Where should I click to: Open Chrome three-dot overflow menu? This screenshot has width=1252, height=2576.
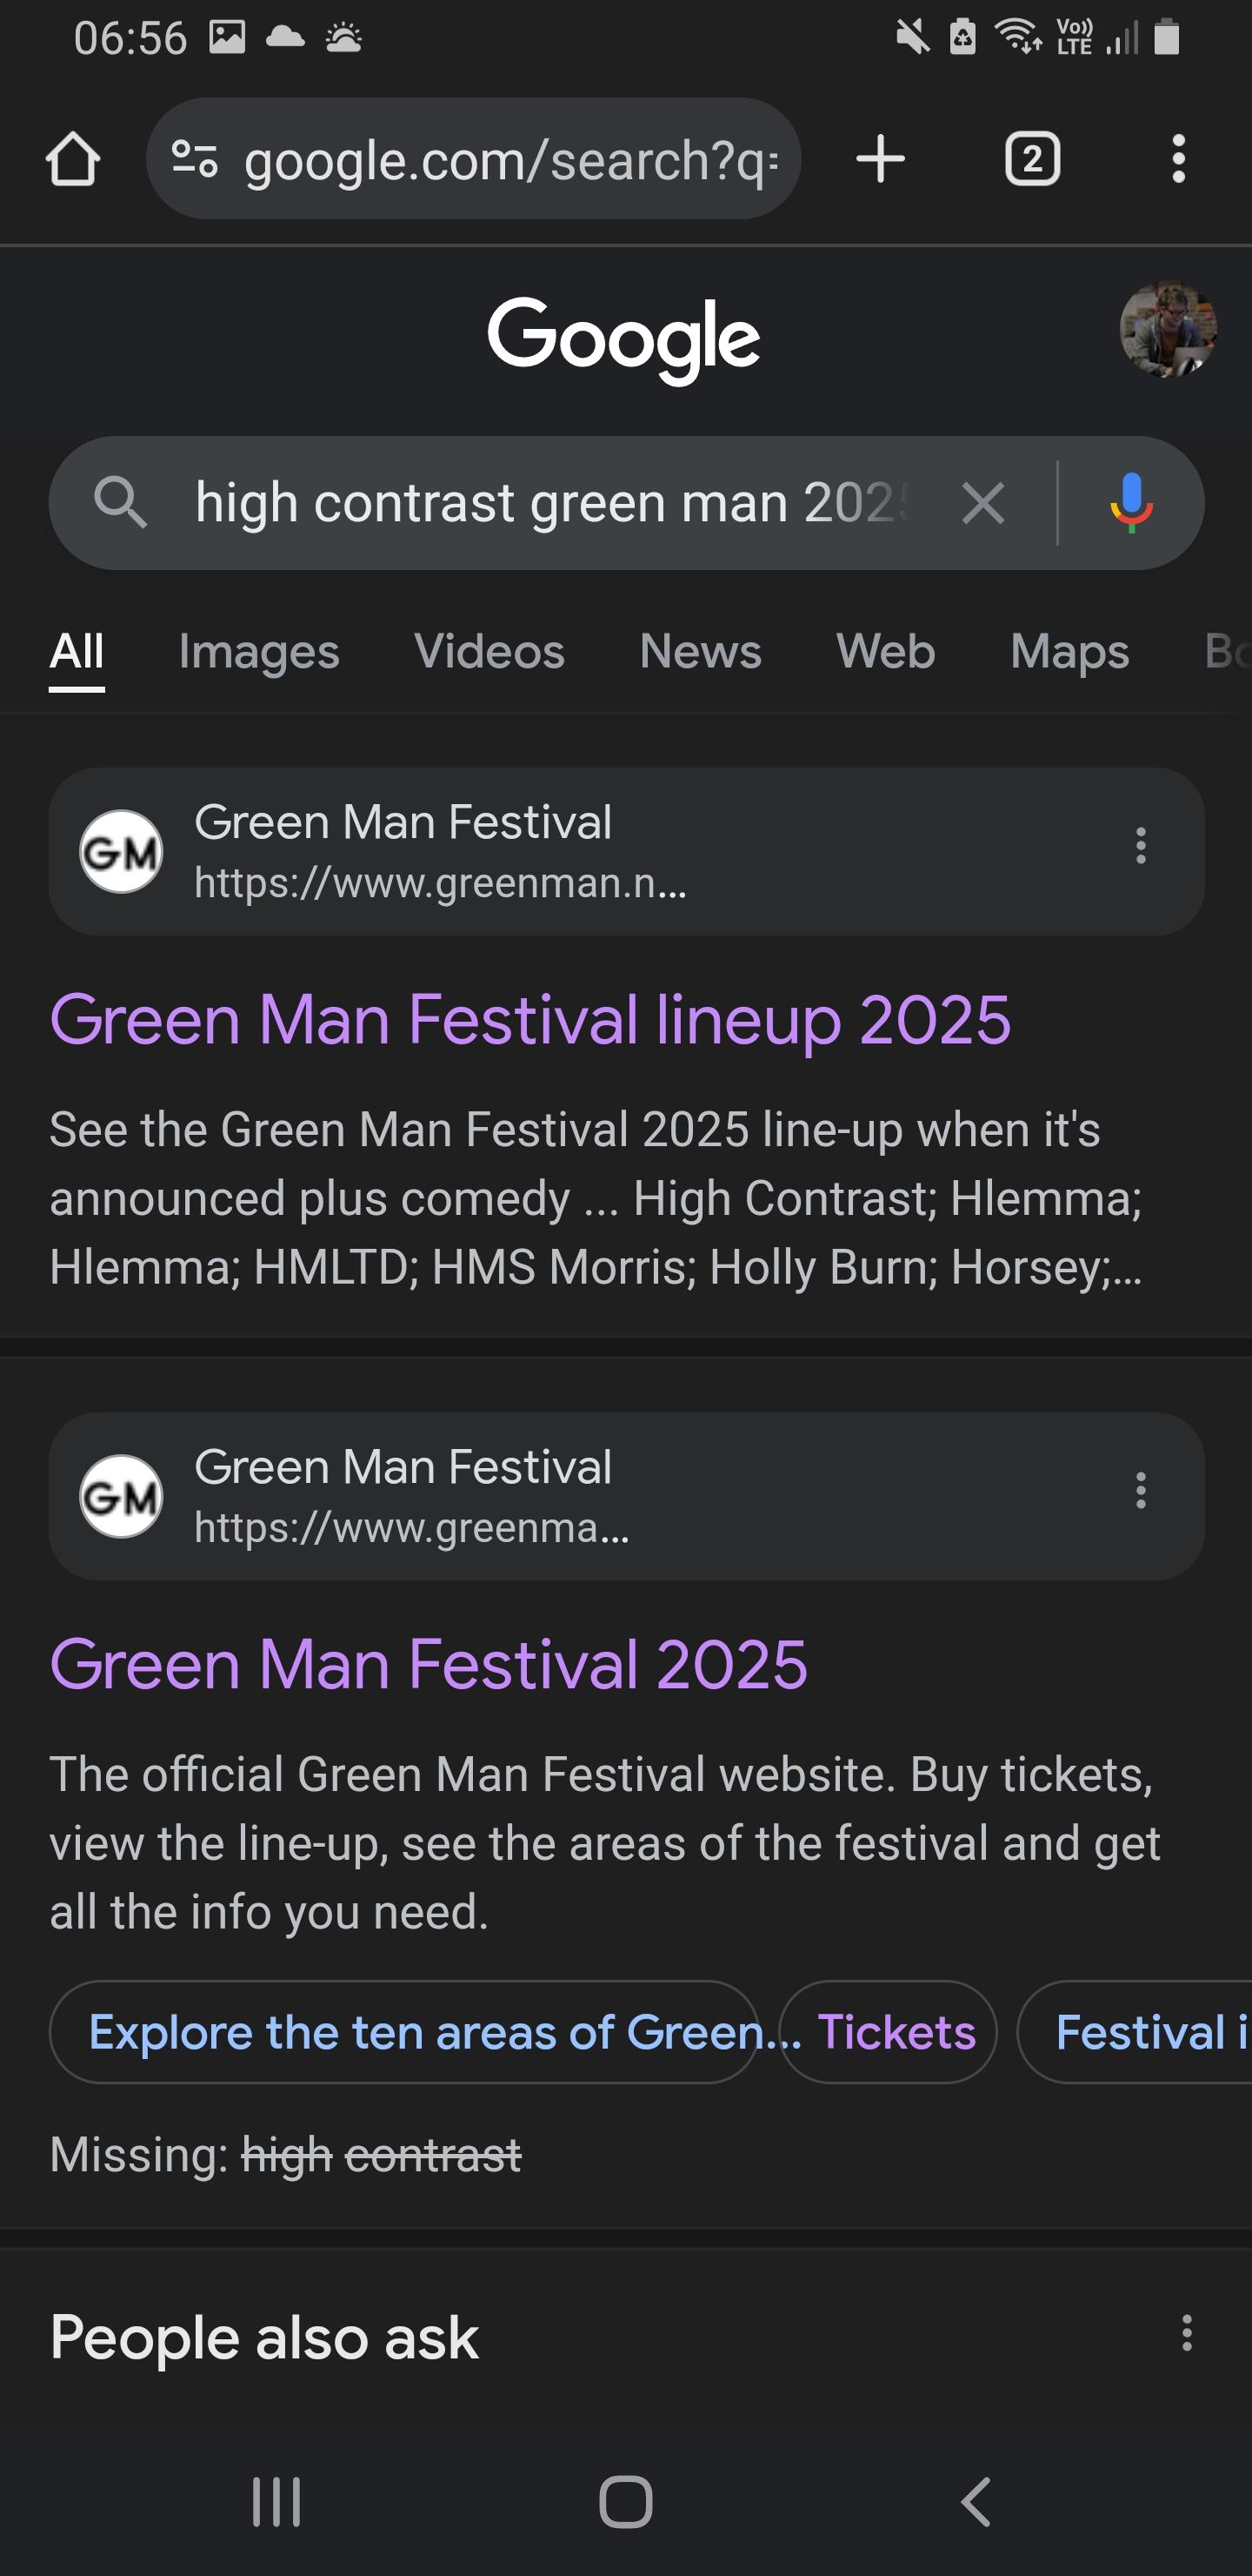click(1179, 159)
